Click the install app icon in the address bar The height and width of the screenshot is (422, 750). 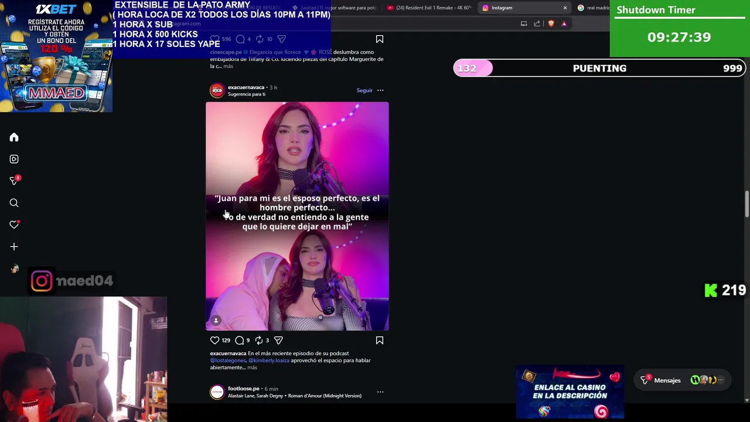coord(524,23)
